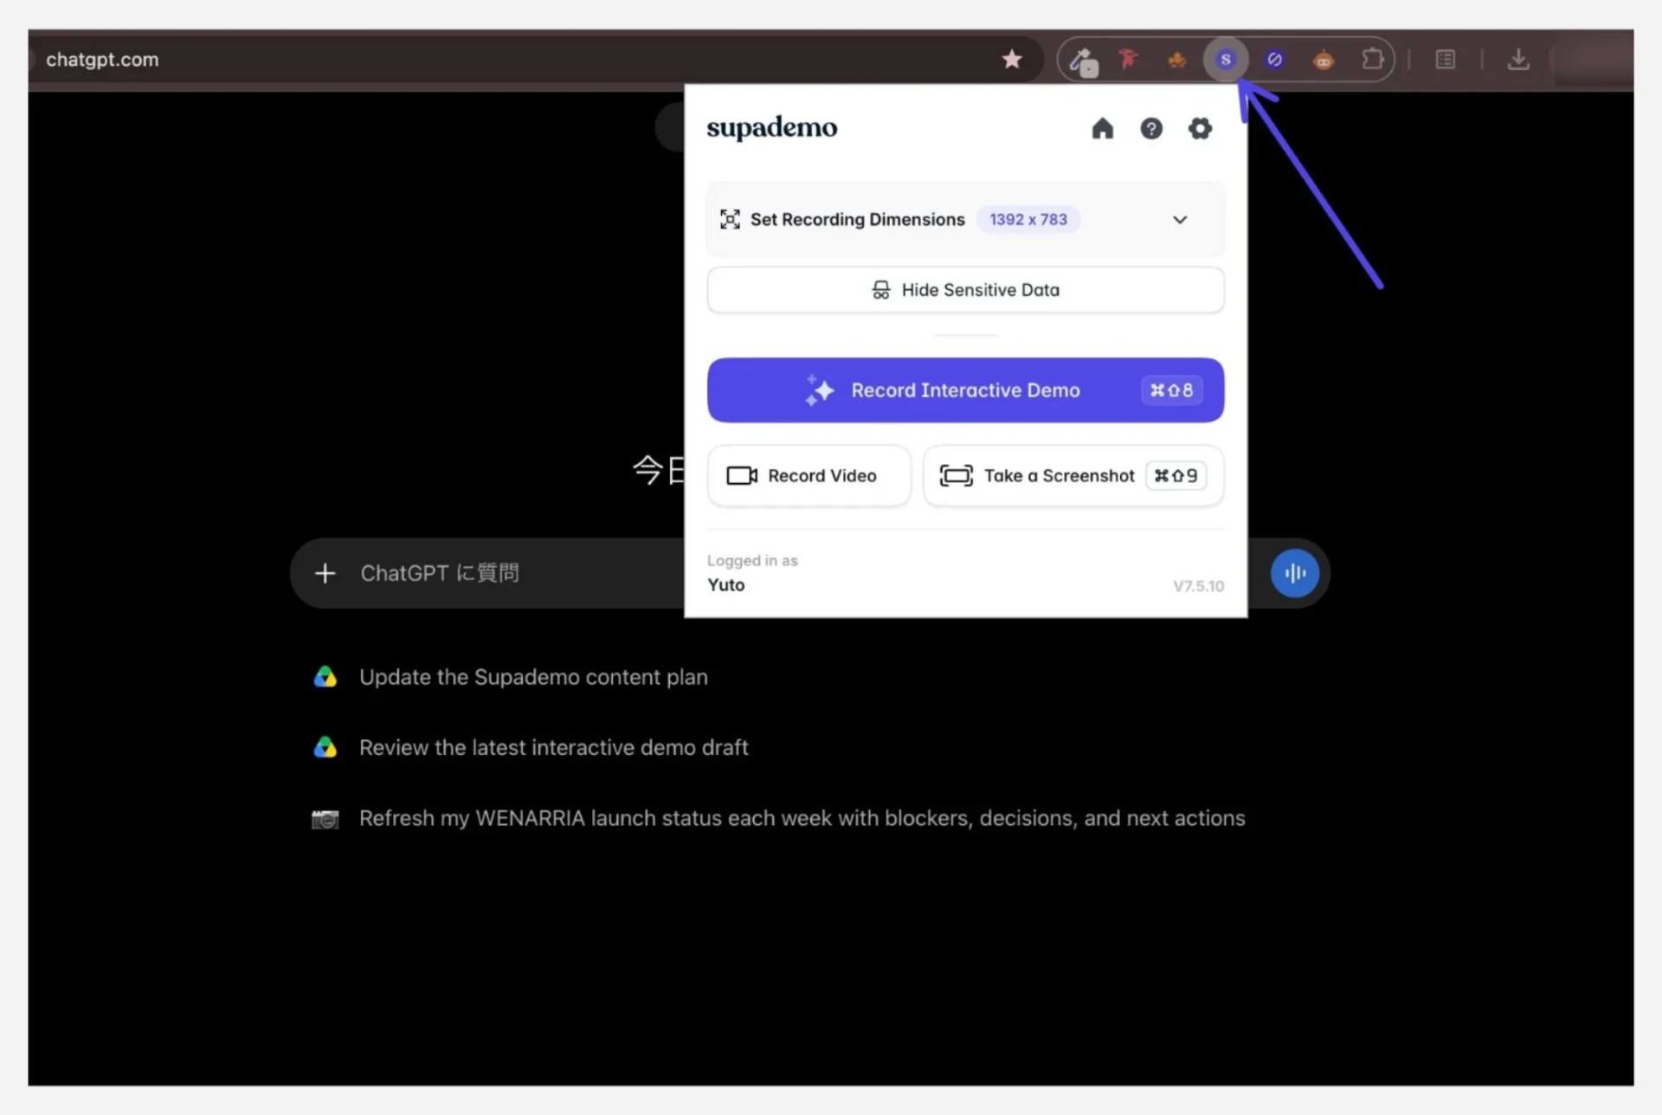
Task: Click the recording dimensions frame icon
Action: 730,220
